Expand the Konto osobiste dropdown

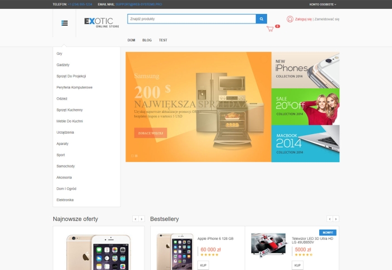click(x=323, y=4)
